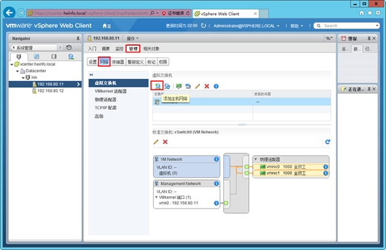Click the green network adapter icon in the switch toolbar
This screenshot has width=386, height=250.
point(179,86)
